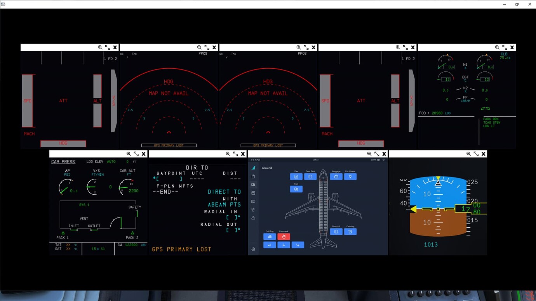Toggle the Door Aft service
Screen dimensions: 536x301
click(x=336, y=232)
